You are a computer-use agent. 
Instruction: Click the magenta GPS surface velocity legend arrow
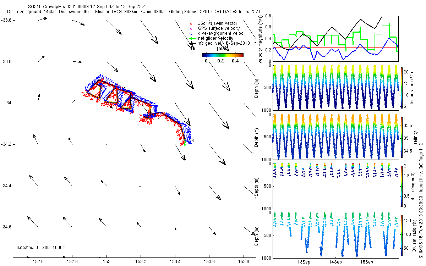193,28
